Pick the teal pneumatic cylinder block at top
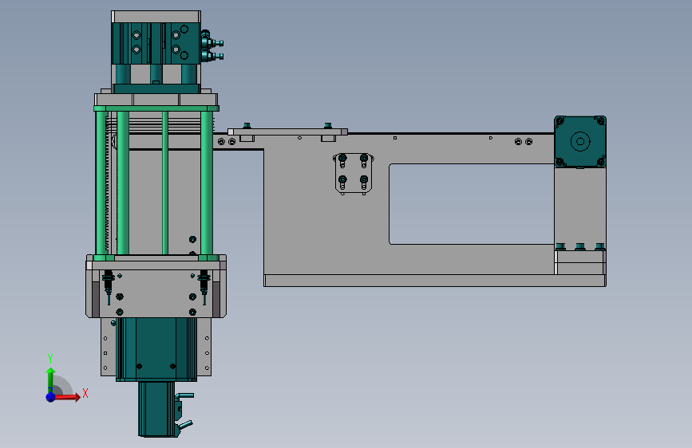692x448 pixels. 156,44
